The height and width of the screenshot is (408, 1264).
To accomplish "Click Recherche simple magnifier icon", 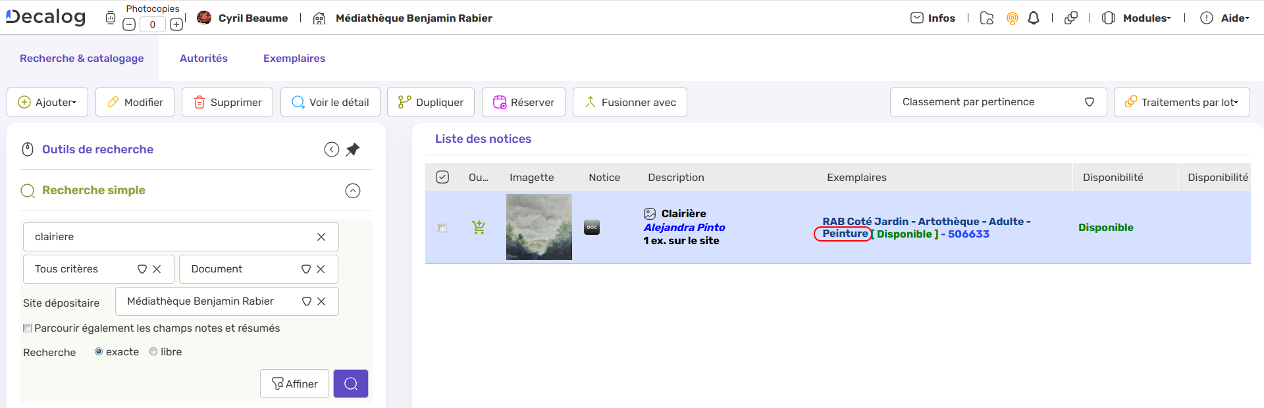I will click(28, 191).
